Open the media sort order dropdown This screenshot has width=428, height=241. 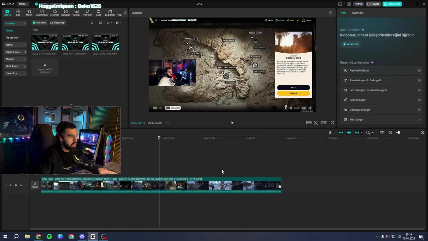pos(109,23)
